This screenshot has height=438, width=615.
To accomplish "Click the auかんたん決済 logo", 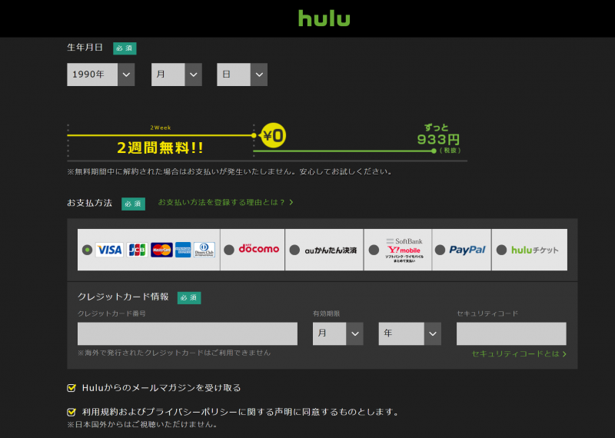I will click(x=331, y=251).
